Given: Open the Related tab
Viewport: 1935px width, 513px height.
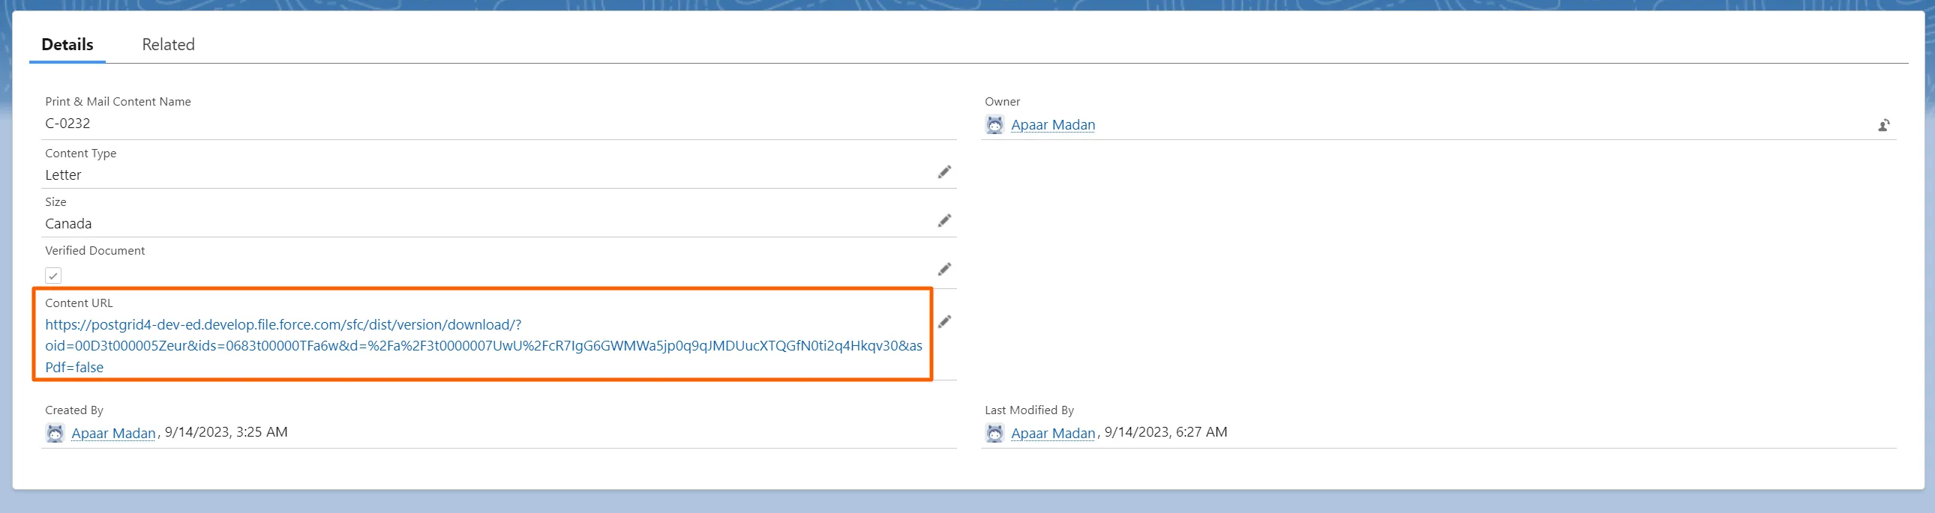Looking at the screenshot, I should (168, 44).
